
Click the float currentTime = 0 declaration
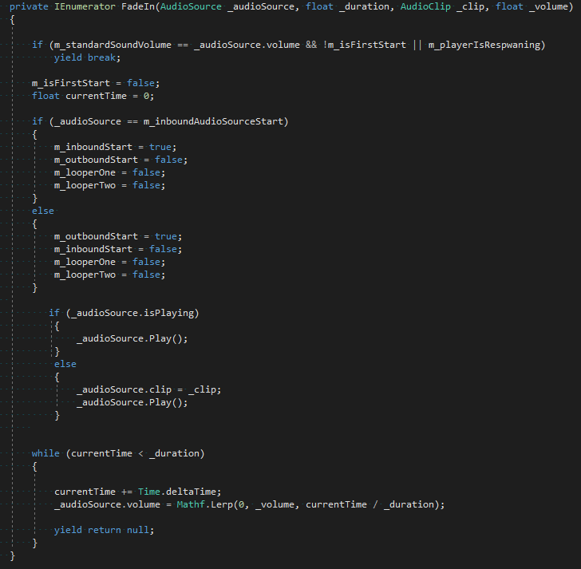pyautogui.click(x=93, y=96)
